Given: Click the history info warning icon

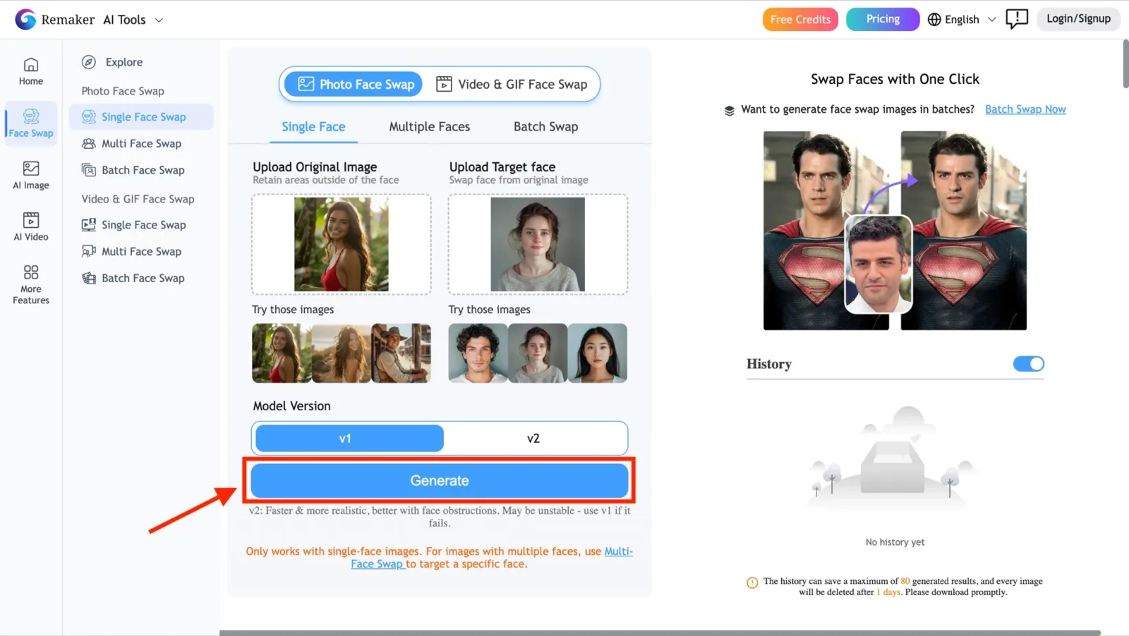Looking at the screenshot, I should point(752,583).
